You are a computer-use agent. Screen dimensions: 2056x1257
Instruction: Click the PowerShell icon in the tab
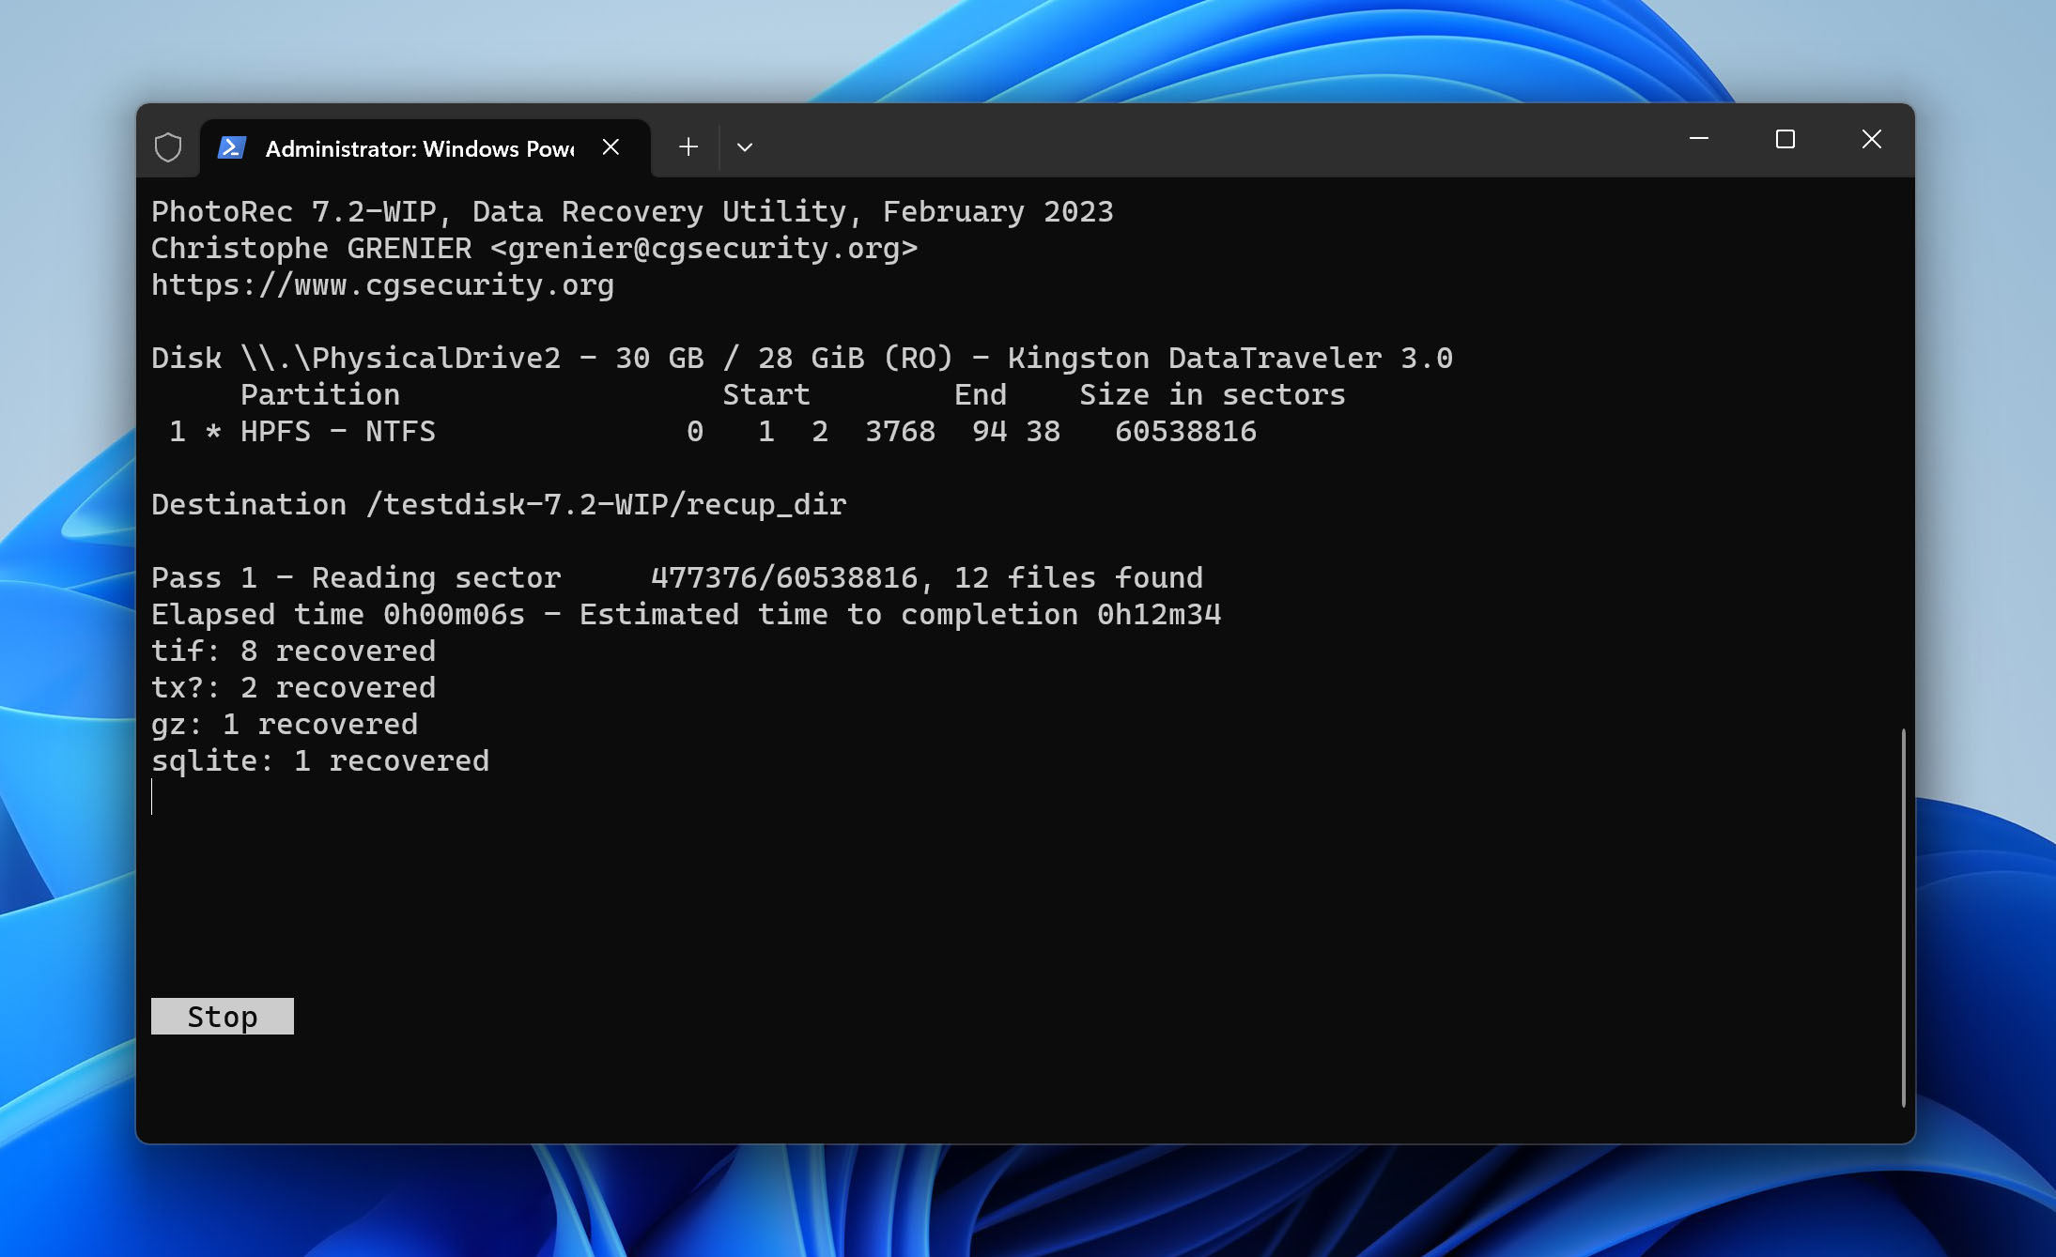(x=232, y=147)
